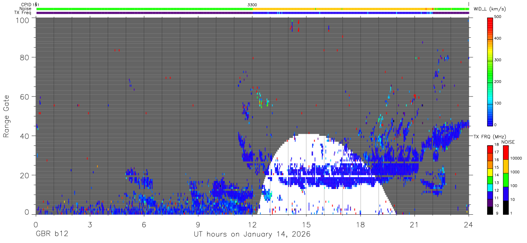Click the '3300' CPID label

coord(252,4)
